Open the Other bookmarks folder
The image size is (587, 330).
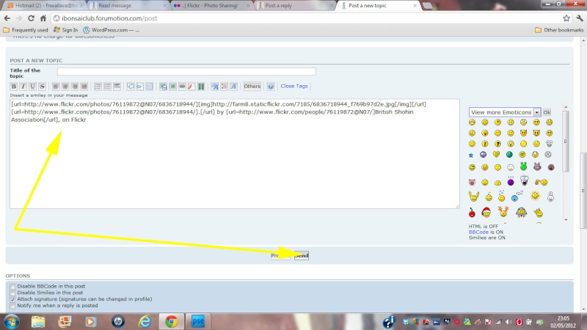click(x=559, y=30)
